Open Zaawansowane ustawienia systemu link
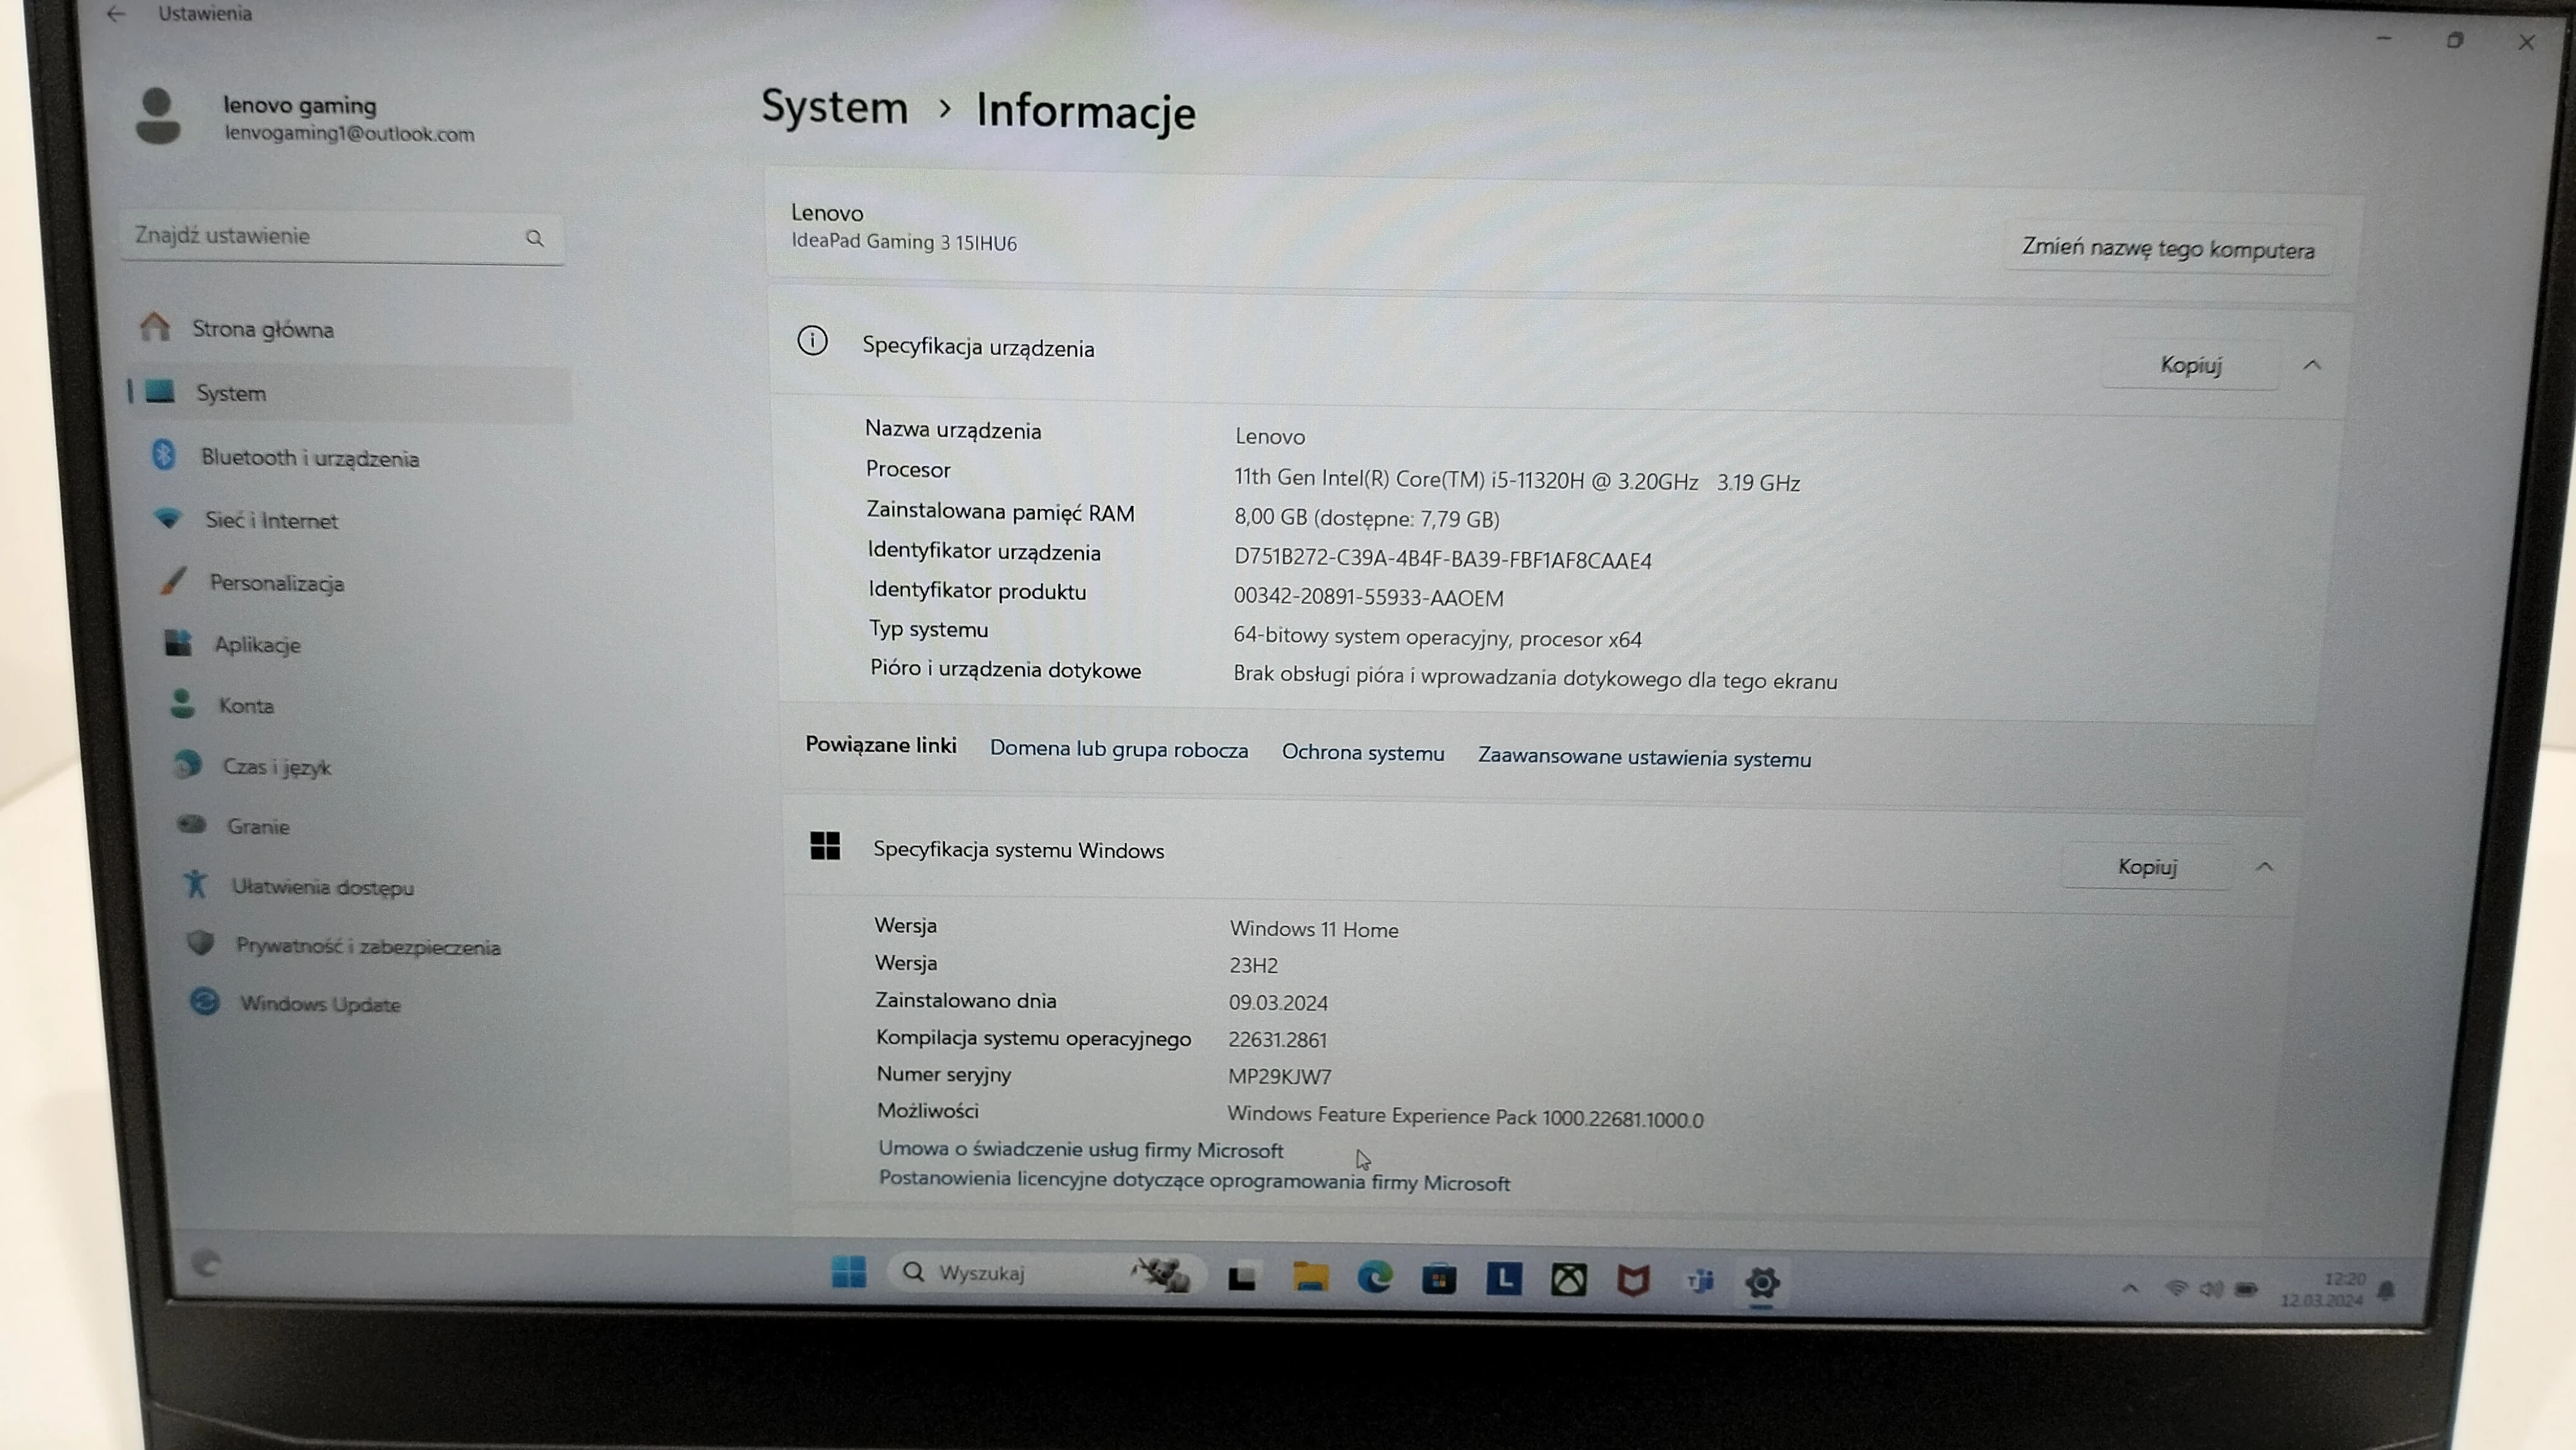The height and width of the screenshot is (1450, 2576). pyautogui.click(x=1644, y=758)
